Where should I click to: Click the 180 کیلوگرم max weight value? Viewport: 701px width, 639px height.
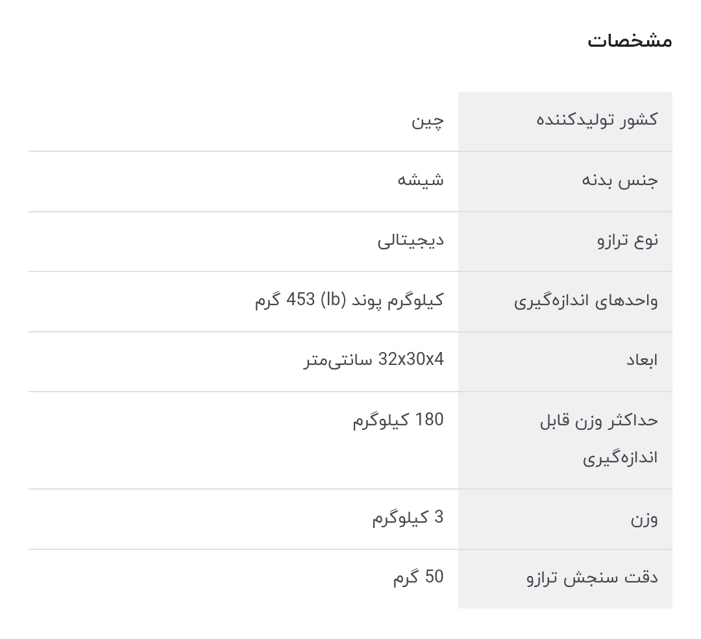click(398, 420)
